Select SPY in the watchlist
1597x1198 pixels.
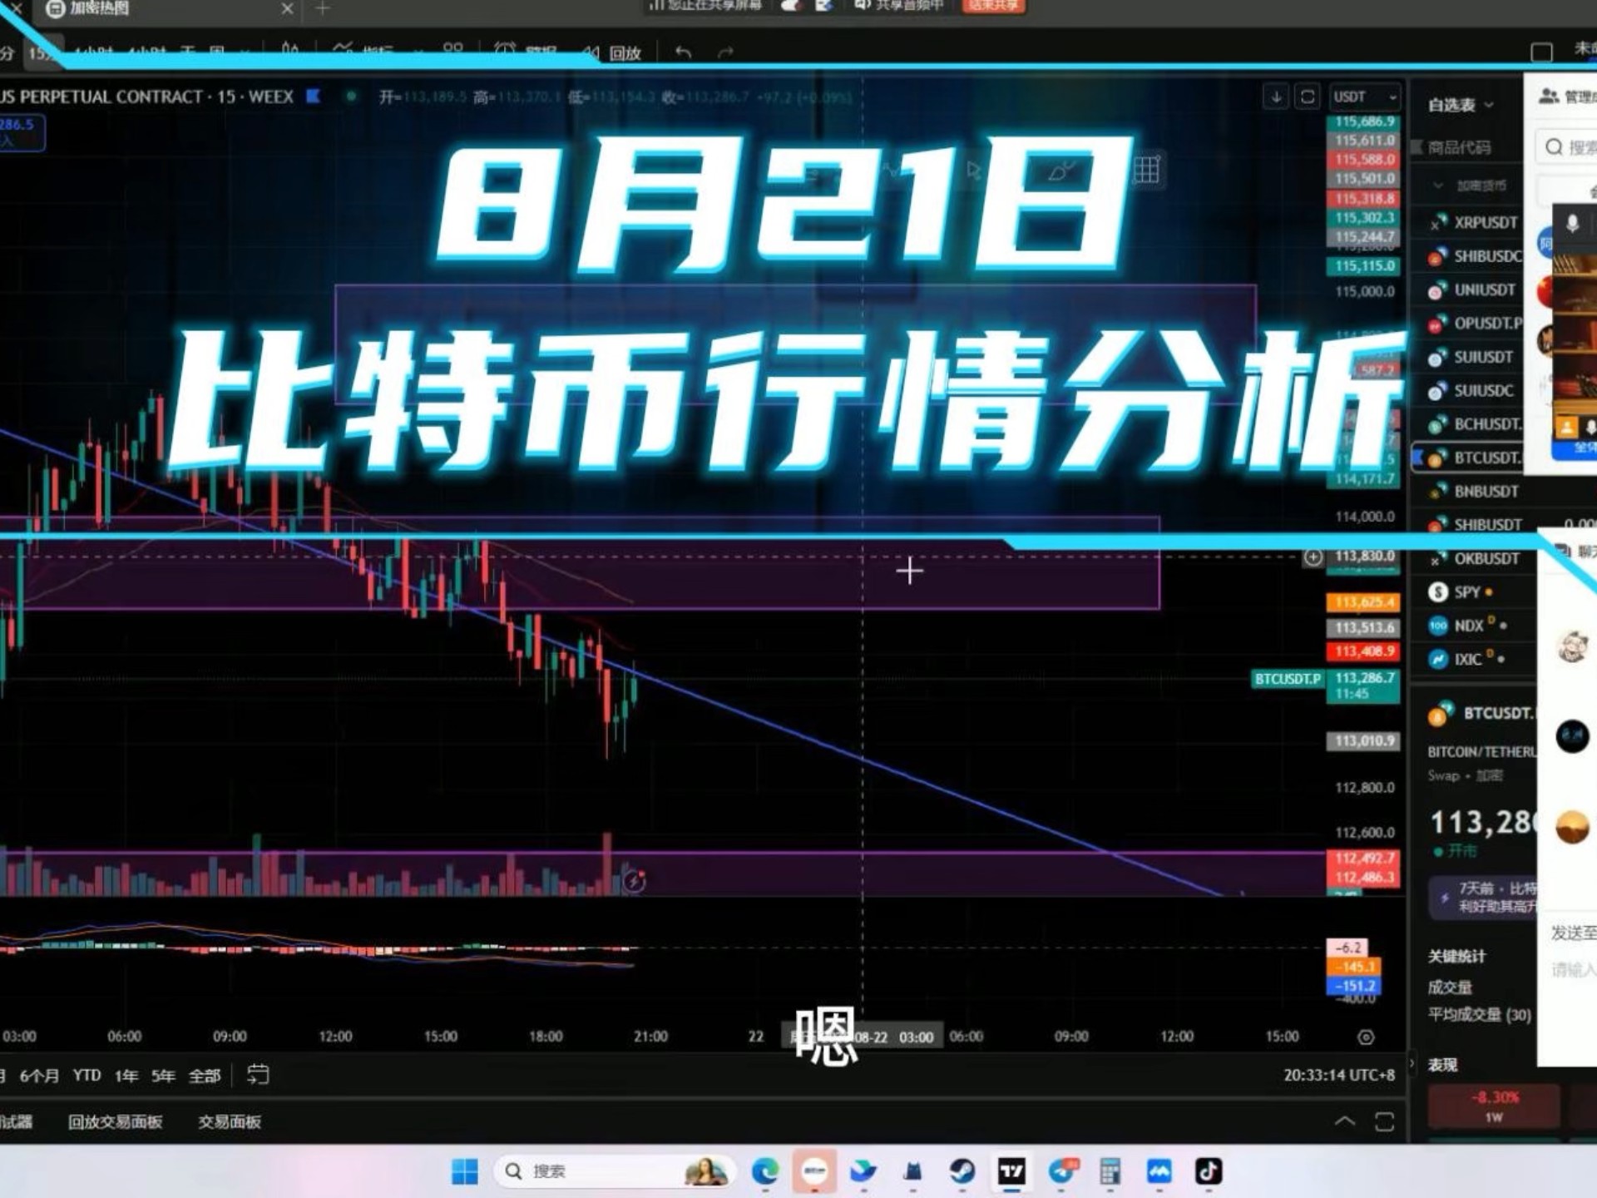1469,592
